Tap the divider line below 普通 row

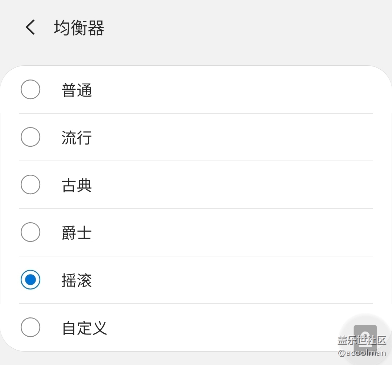(196, 113)
